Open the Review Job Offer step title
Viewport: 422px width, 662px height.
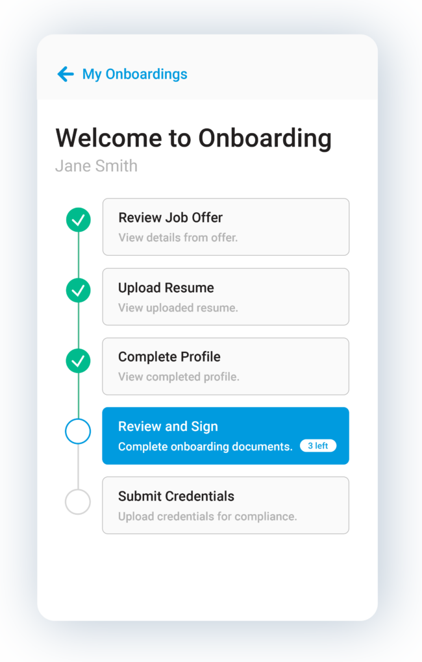(x=170, y=217)
